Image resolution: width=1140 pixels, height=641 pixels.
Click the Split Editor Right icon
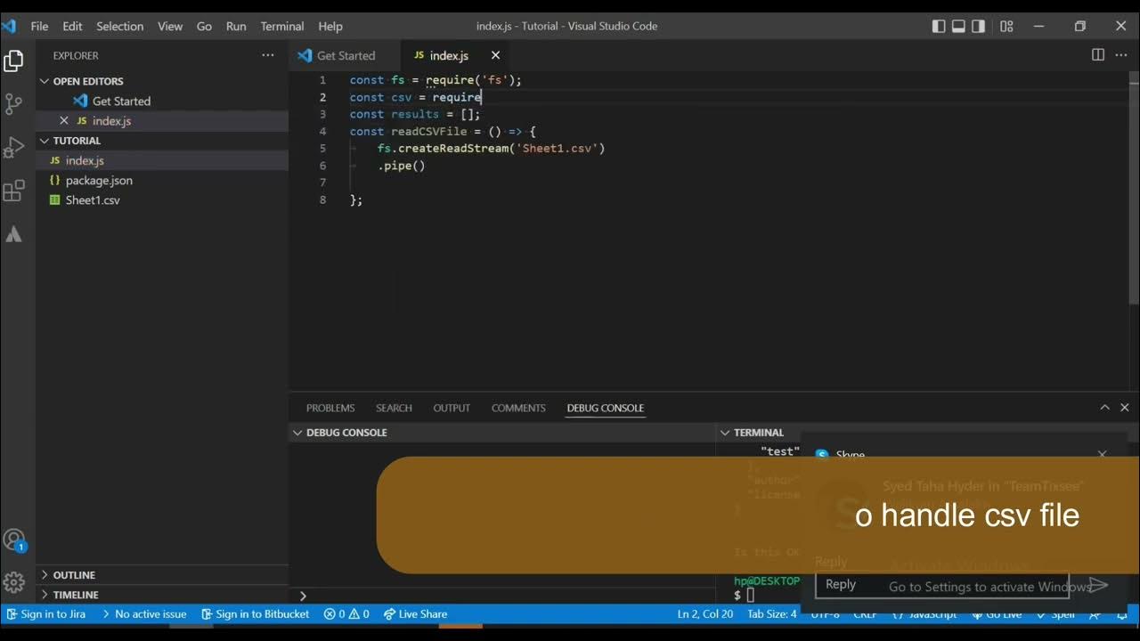coord(1098,55)
